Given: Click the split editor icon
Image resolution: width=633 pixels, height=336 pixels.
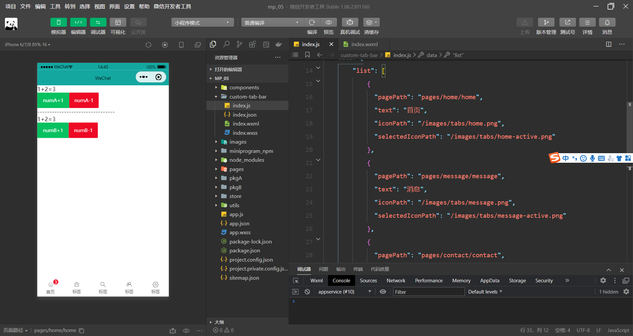Looking at the screenshot, I should (x=609, y=44).
